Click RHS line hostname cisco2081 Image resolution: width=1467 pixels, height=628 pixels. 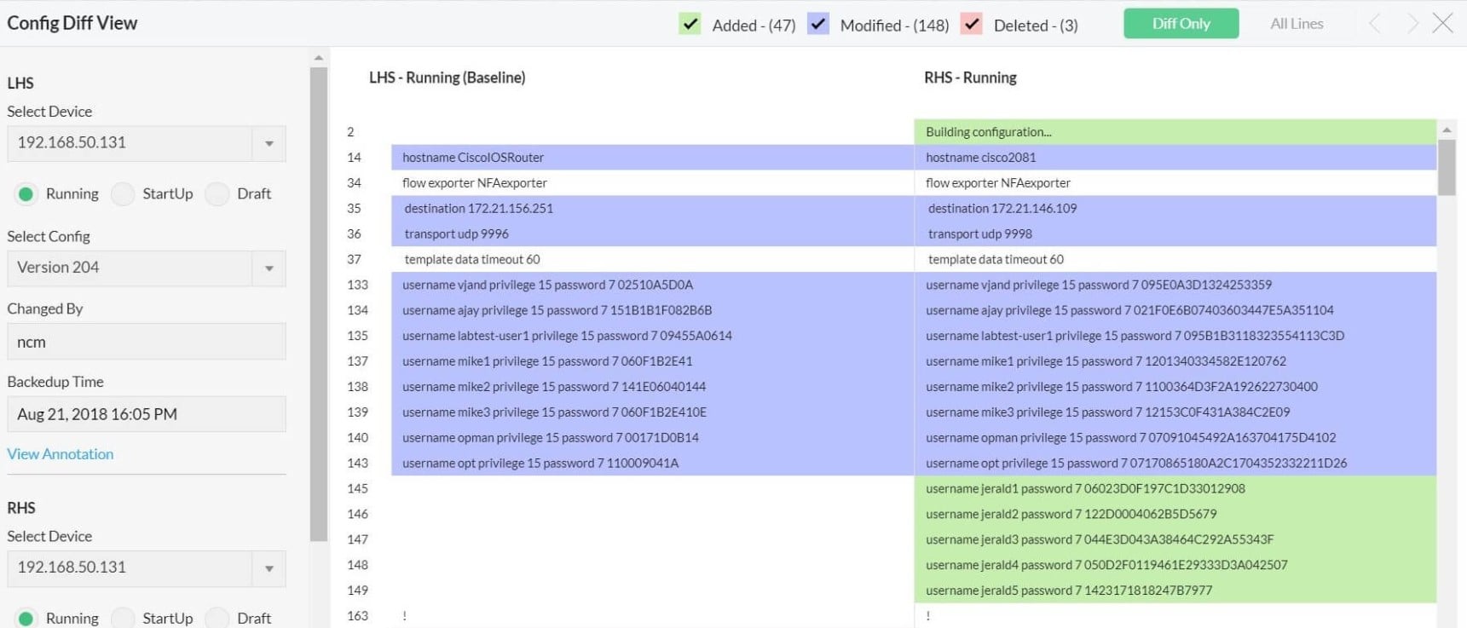tap(1175, 157)
